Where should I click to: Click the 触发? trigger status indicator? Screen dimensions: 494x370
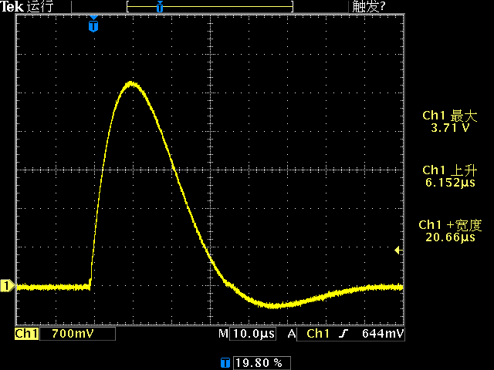click(x=368, y=7)
